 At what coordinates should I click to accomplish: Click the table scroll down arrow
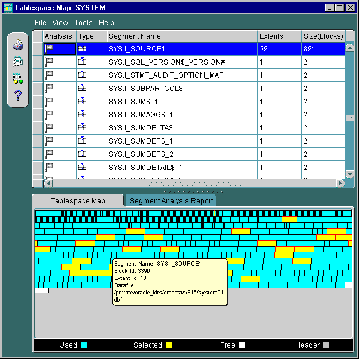349,174
